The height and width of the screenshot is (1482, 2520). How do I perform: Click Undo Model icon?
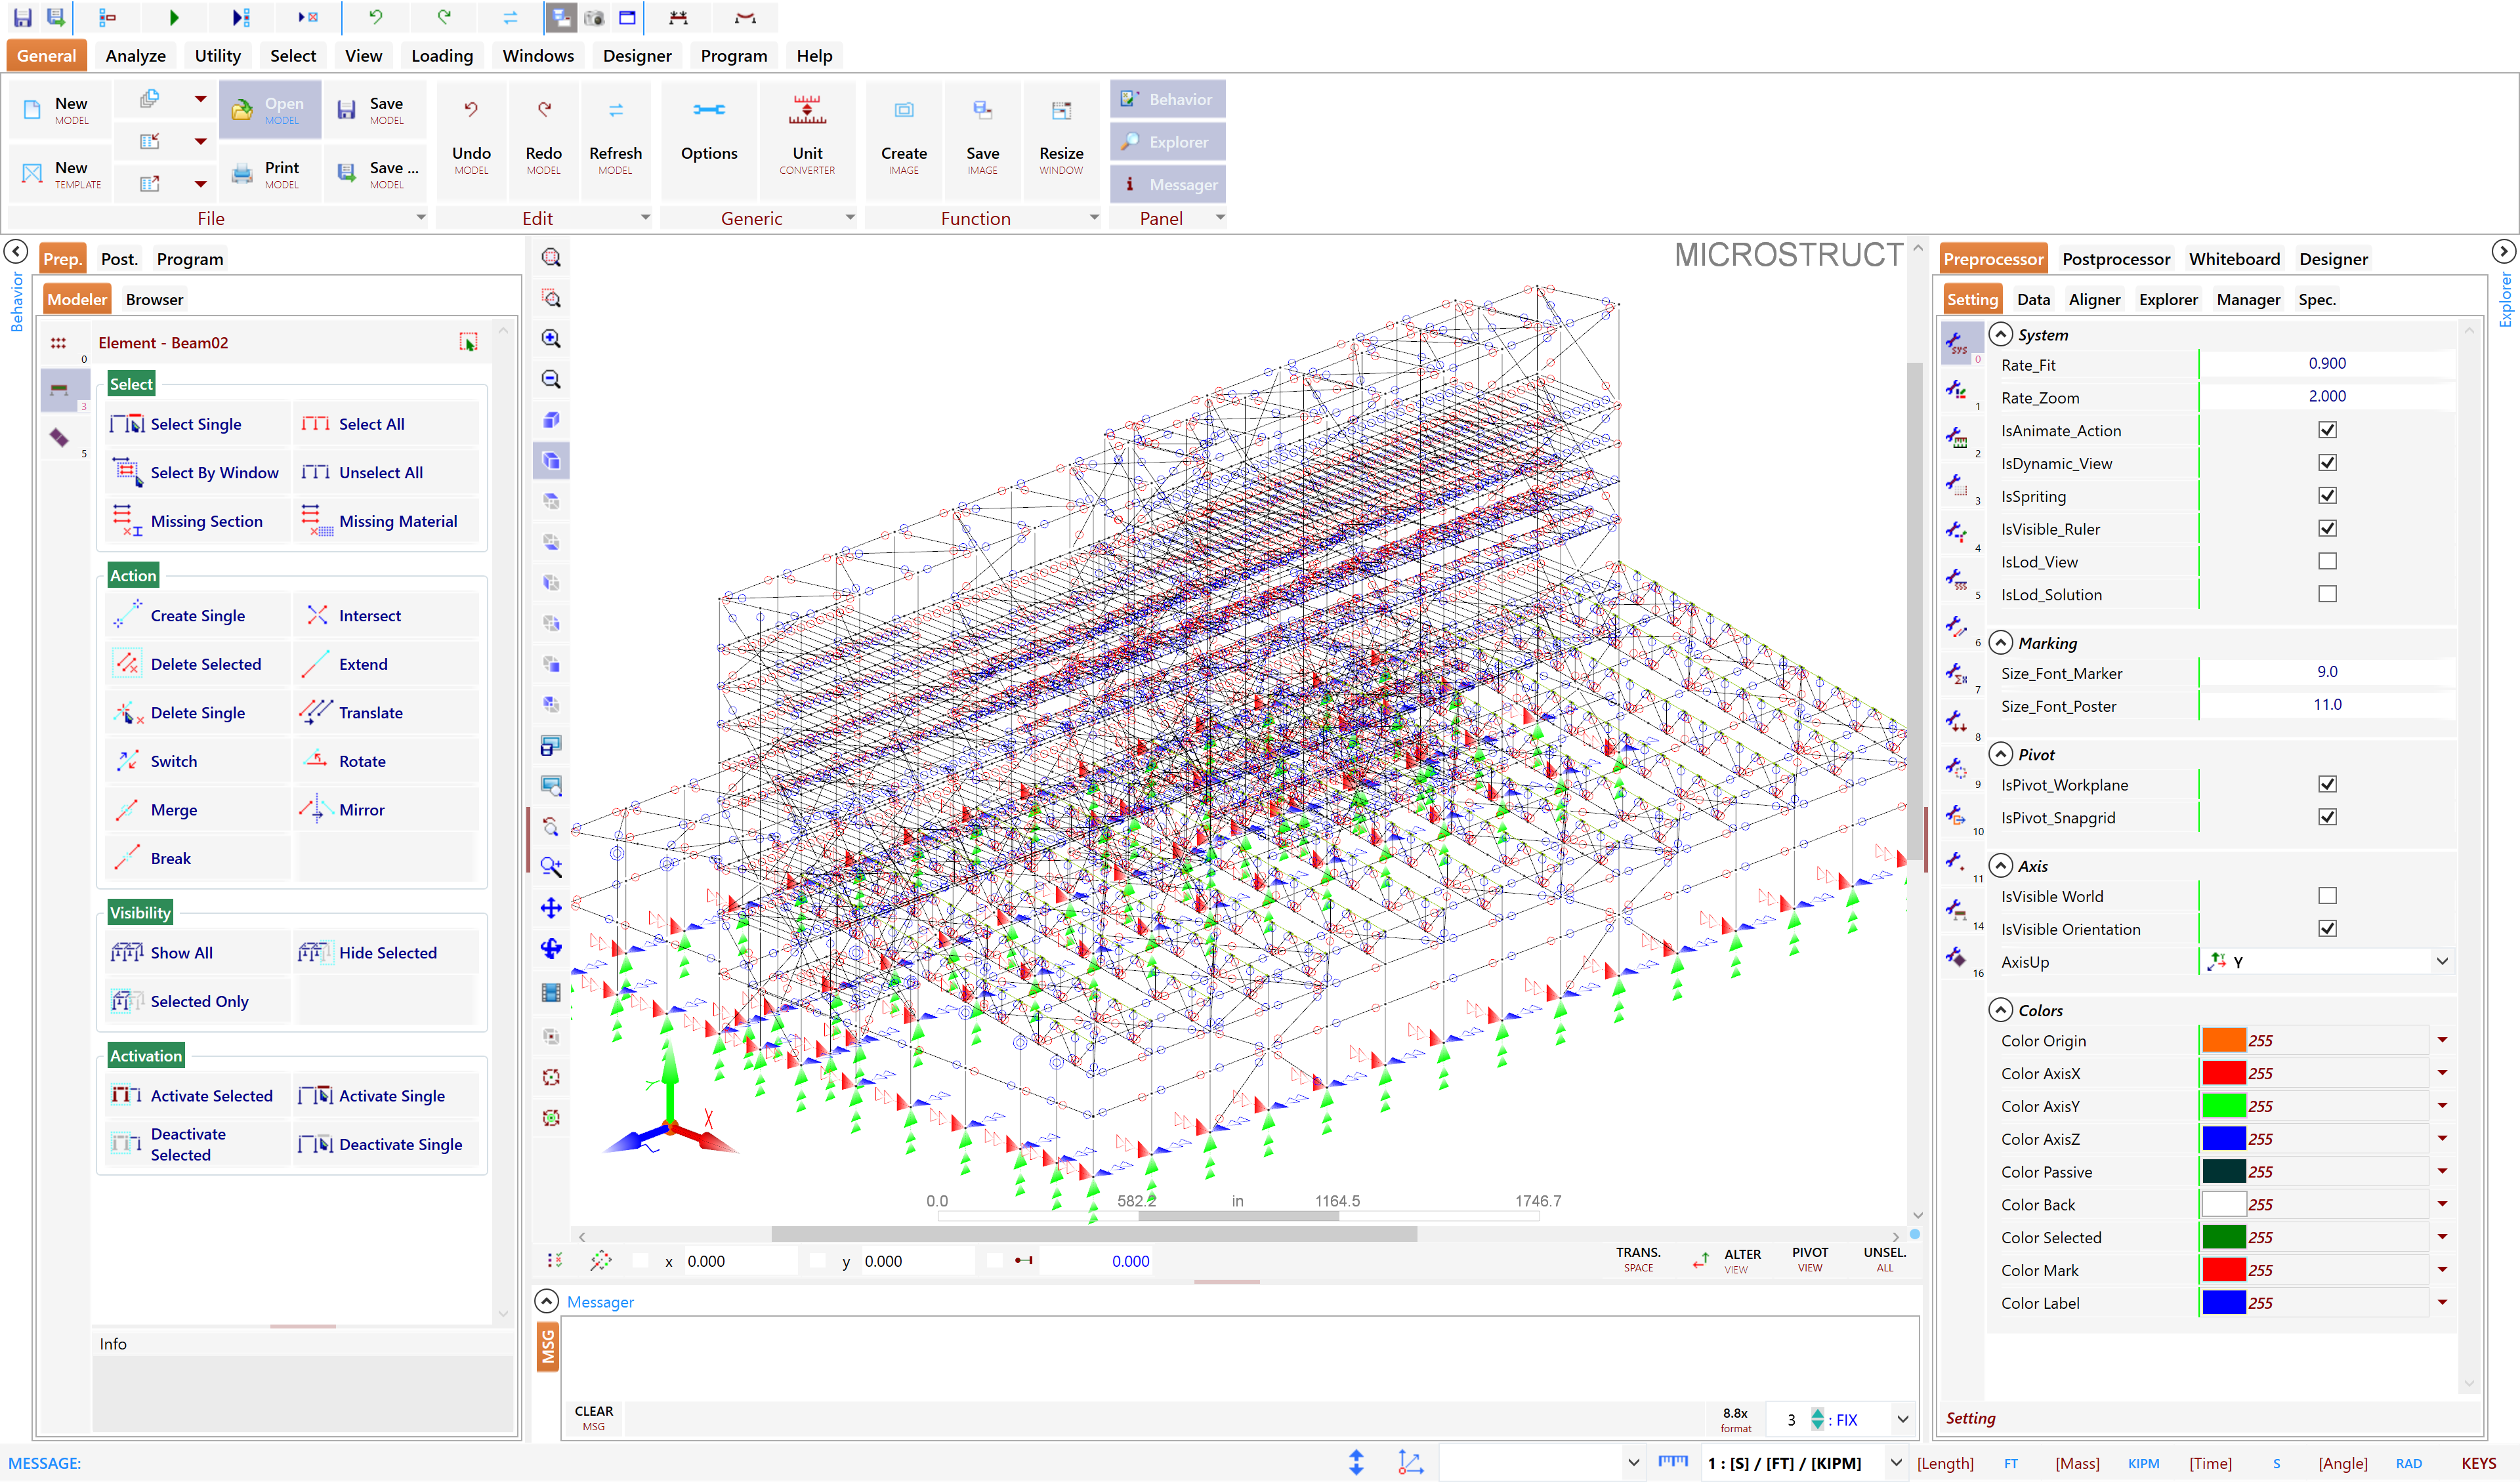[471, 110]
